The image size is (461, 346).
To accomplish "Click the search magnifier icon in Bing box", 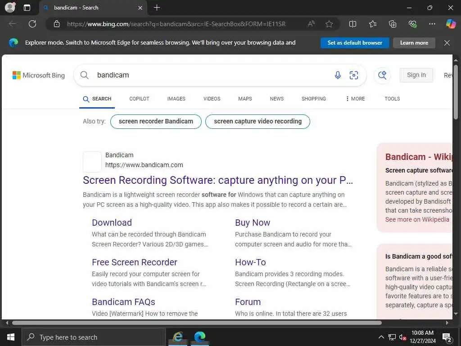I will (x=84, y=75).
